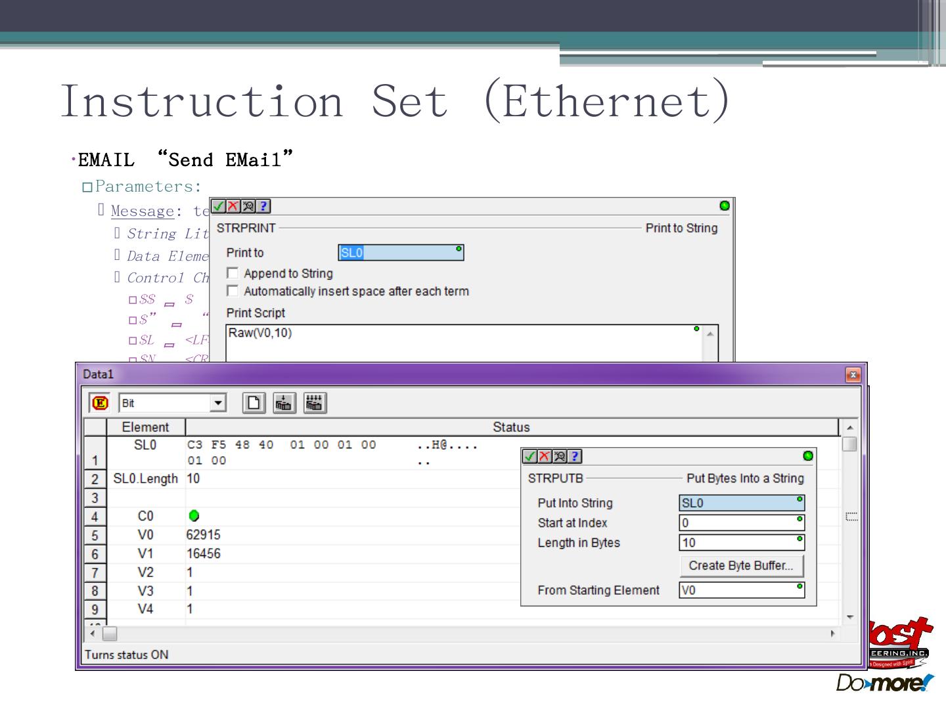Screen dimensions: 946x709
Task: Click the Data1 window title bar
Action: [x=460, y=375]
